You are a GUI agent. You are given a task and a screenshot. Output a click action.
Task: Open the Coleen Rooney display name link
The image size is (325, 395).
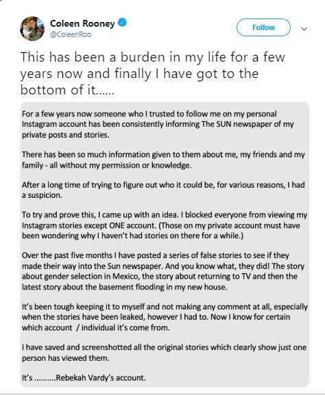(82, 23)
